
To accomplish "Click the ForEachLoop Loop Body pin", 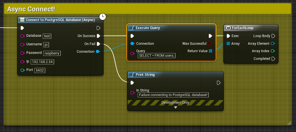I will click(273, 36).
